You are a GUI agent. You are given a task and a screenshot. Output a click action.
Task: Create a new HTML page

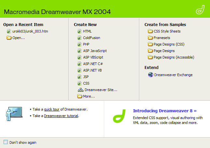(x=87, y=31)
